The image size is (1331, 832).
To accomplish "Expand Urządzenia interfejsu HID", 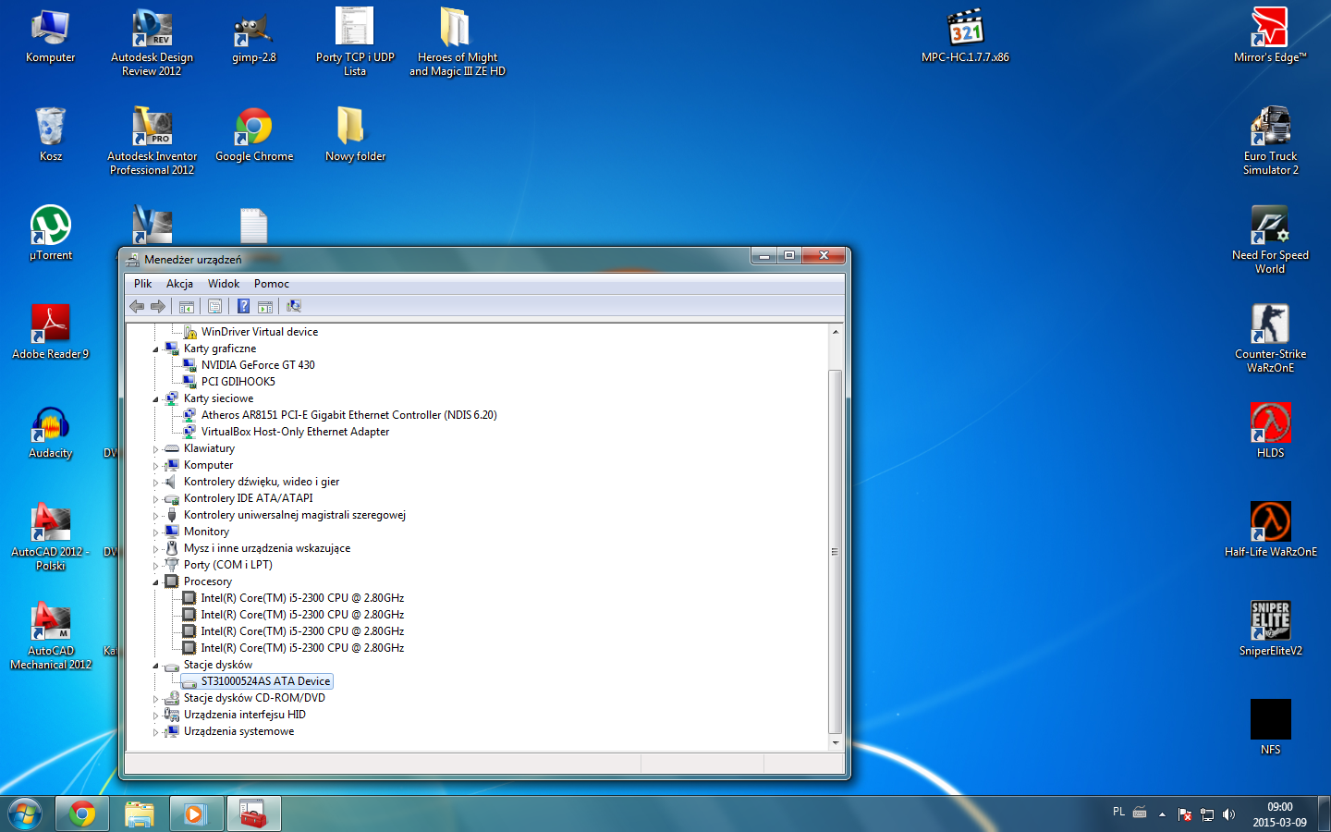I will click(x=155, y=716).
